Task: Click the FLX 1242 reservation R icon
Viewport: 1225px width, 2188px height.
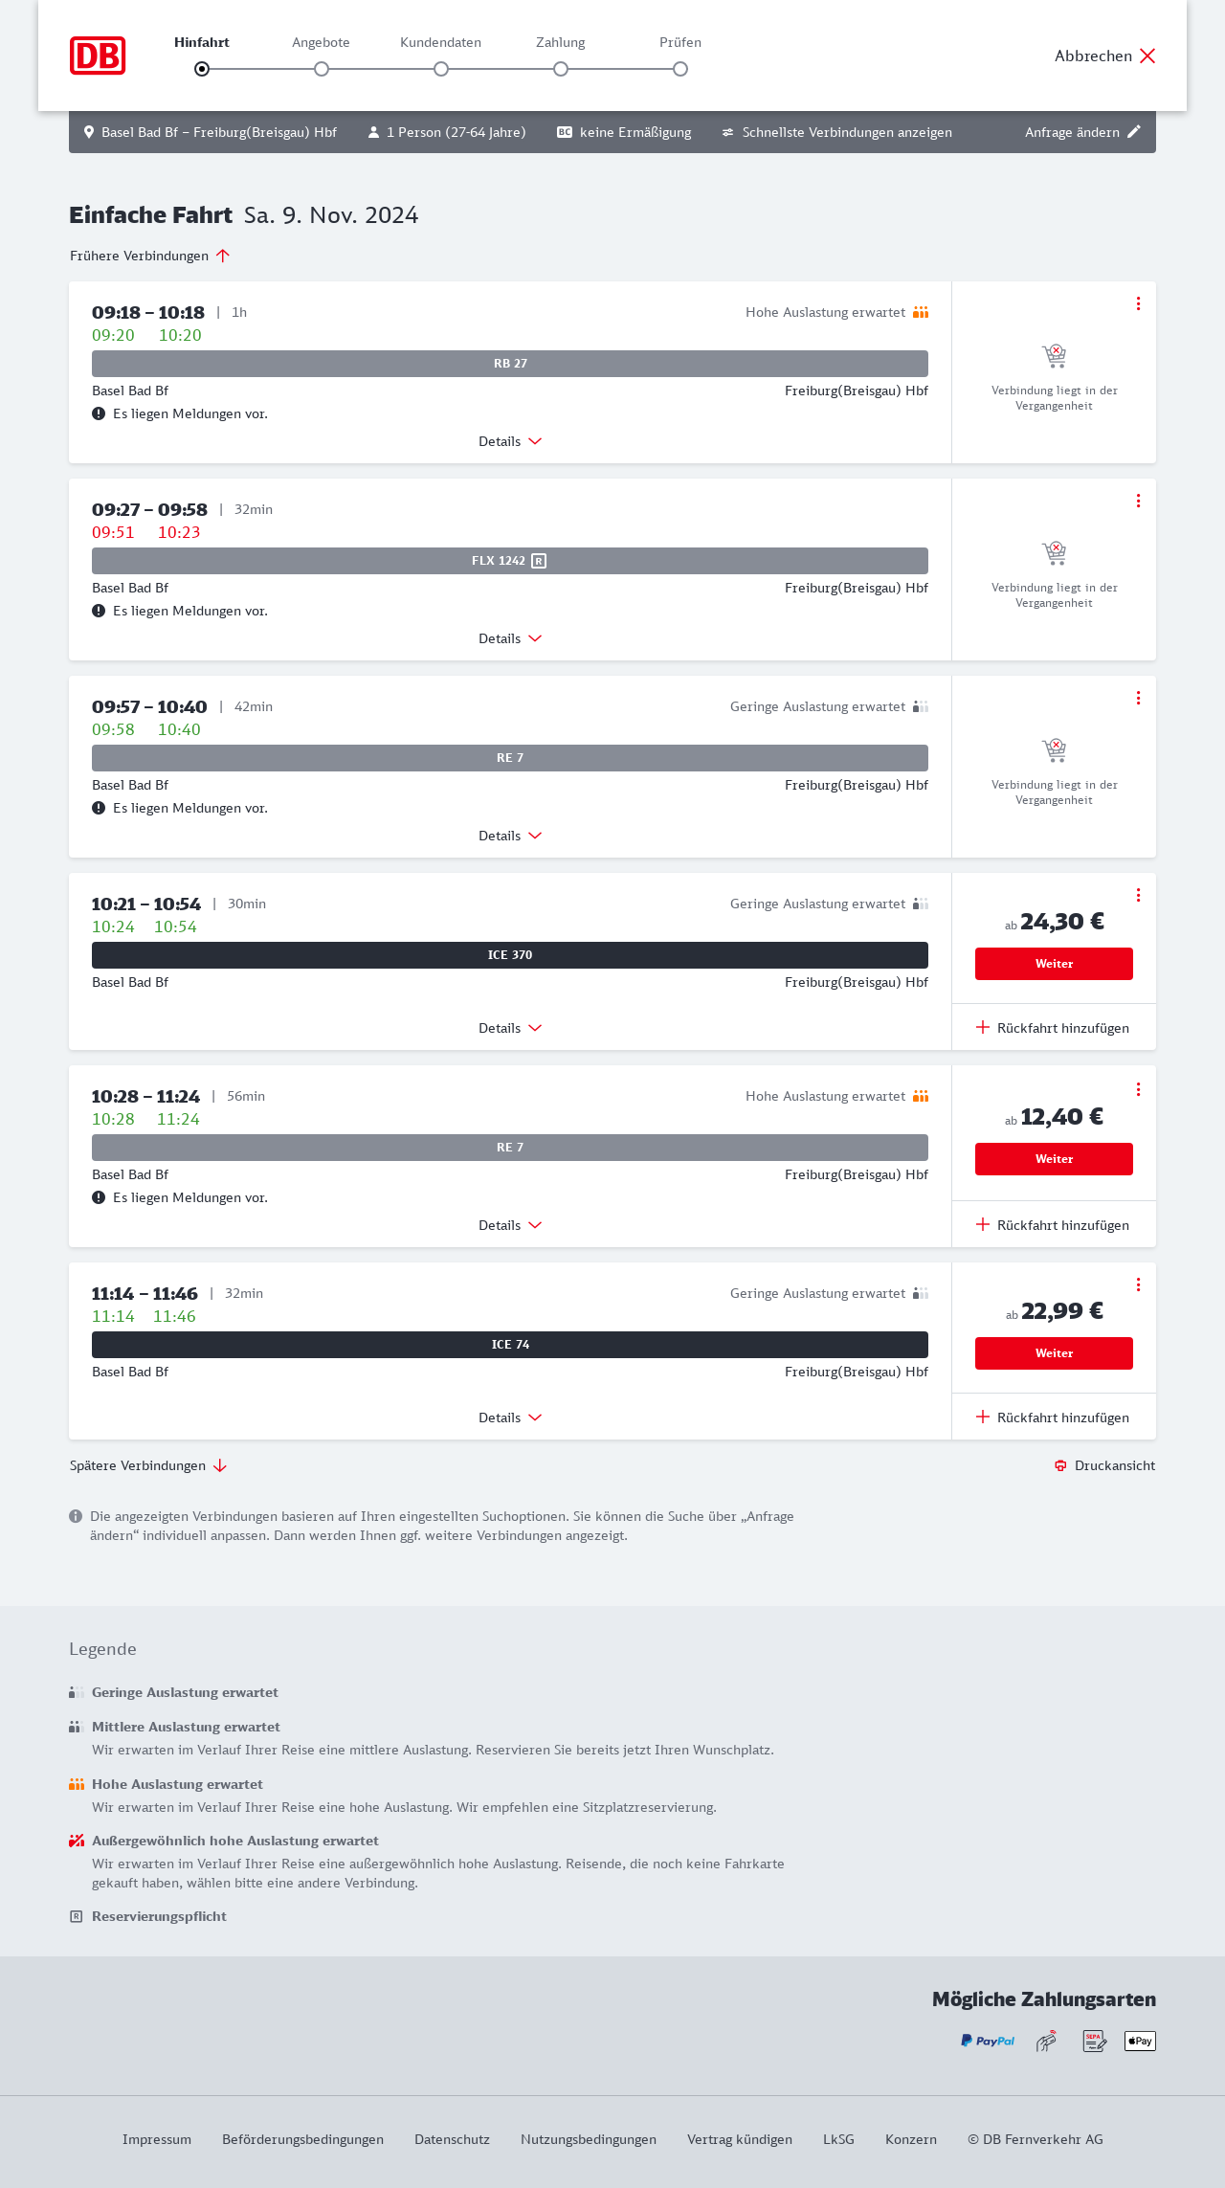Action: pos(539,561)
